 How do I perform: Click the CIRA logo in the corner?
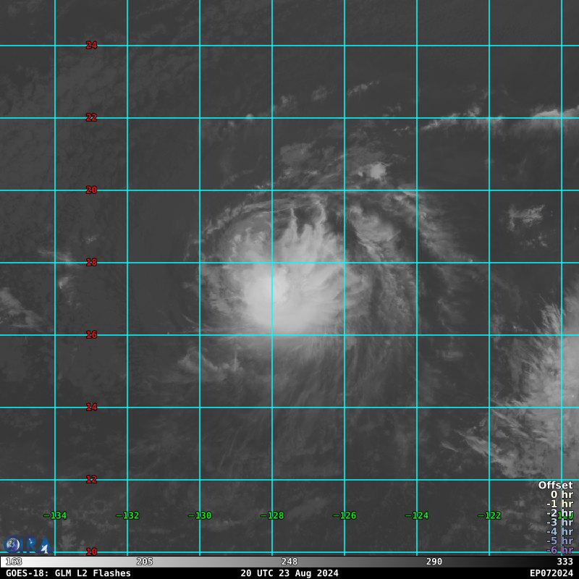27,545
